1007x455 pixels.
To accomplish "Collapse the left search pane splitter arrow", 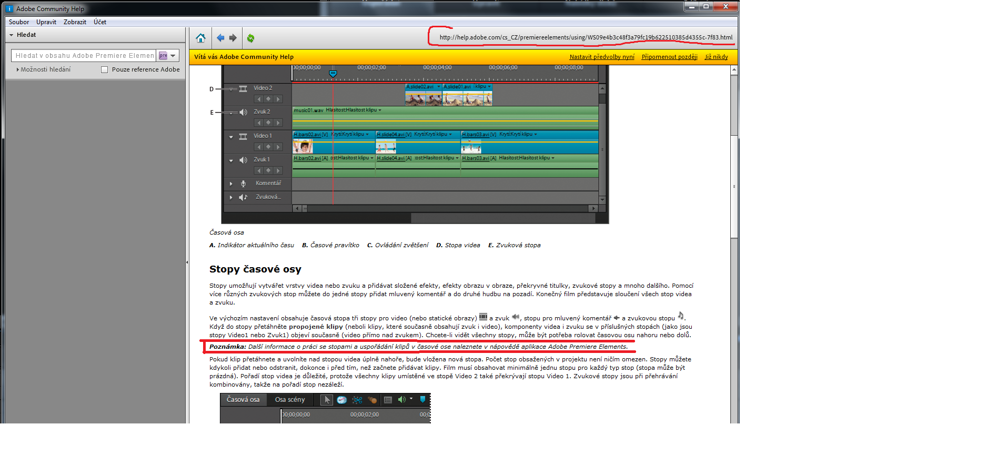I will click(187, 262).
